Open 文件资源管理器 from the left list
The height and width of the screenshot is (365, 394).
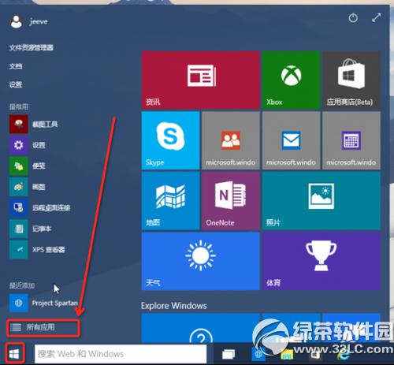coord(31,47)
